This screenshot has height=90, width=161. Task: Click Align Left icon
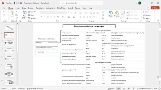pos(80,17)
